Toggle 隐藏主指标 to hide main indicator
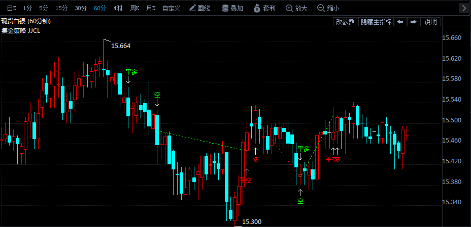Screen dimensions: 471x227 pyautogui.click(x=376, y=22)
